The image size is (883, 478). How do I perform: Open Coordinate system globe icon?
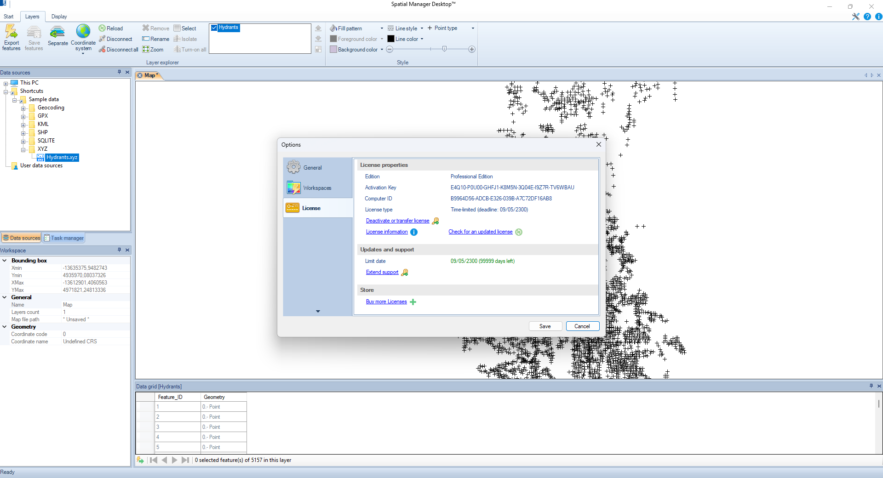click(83, 31)
